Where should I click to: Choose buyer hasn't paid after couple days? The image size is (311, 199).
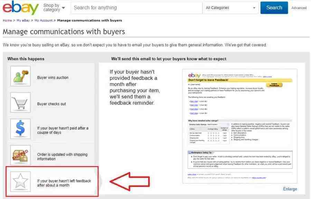51,129
